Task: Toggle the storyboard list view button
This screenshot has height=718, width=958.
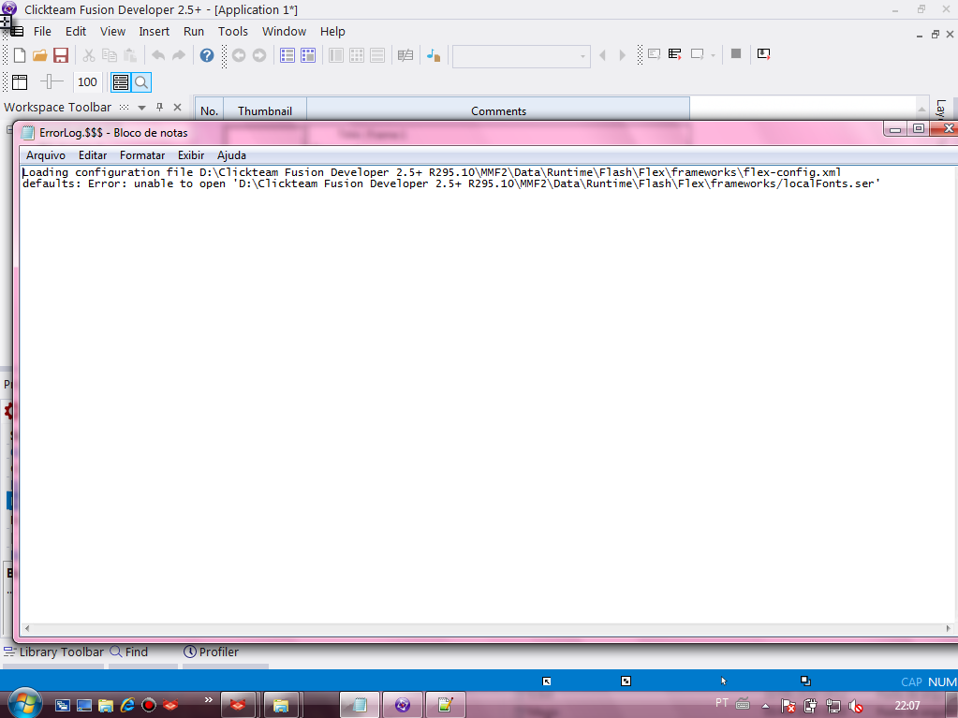Action: 121,82
